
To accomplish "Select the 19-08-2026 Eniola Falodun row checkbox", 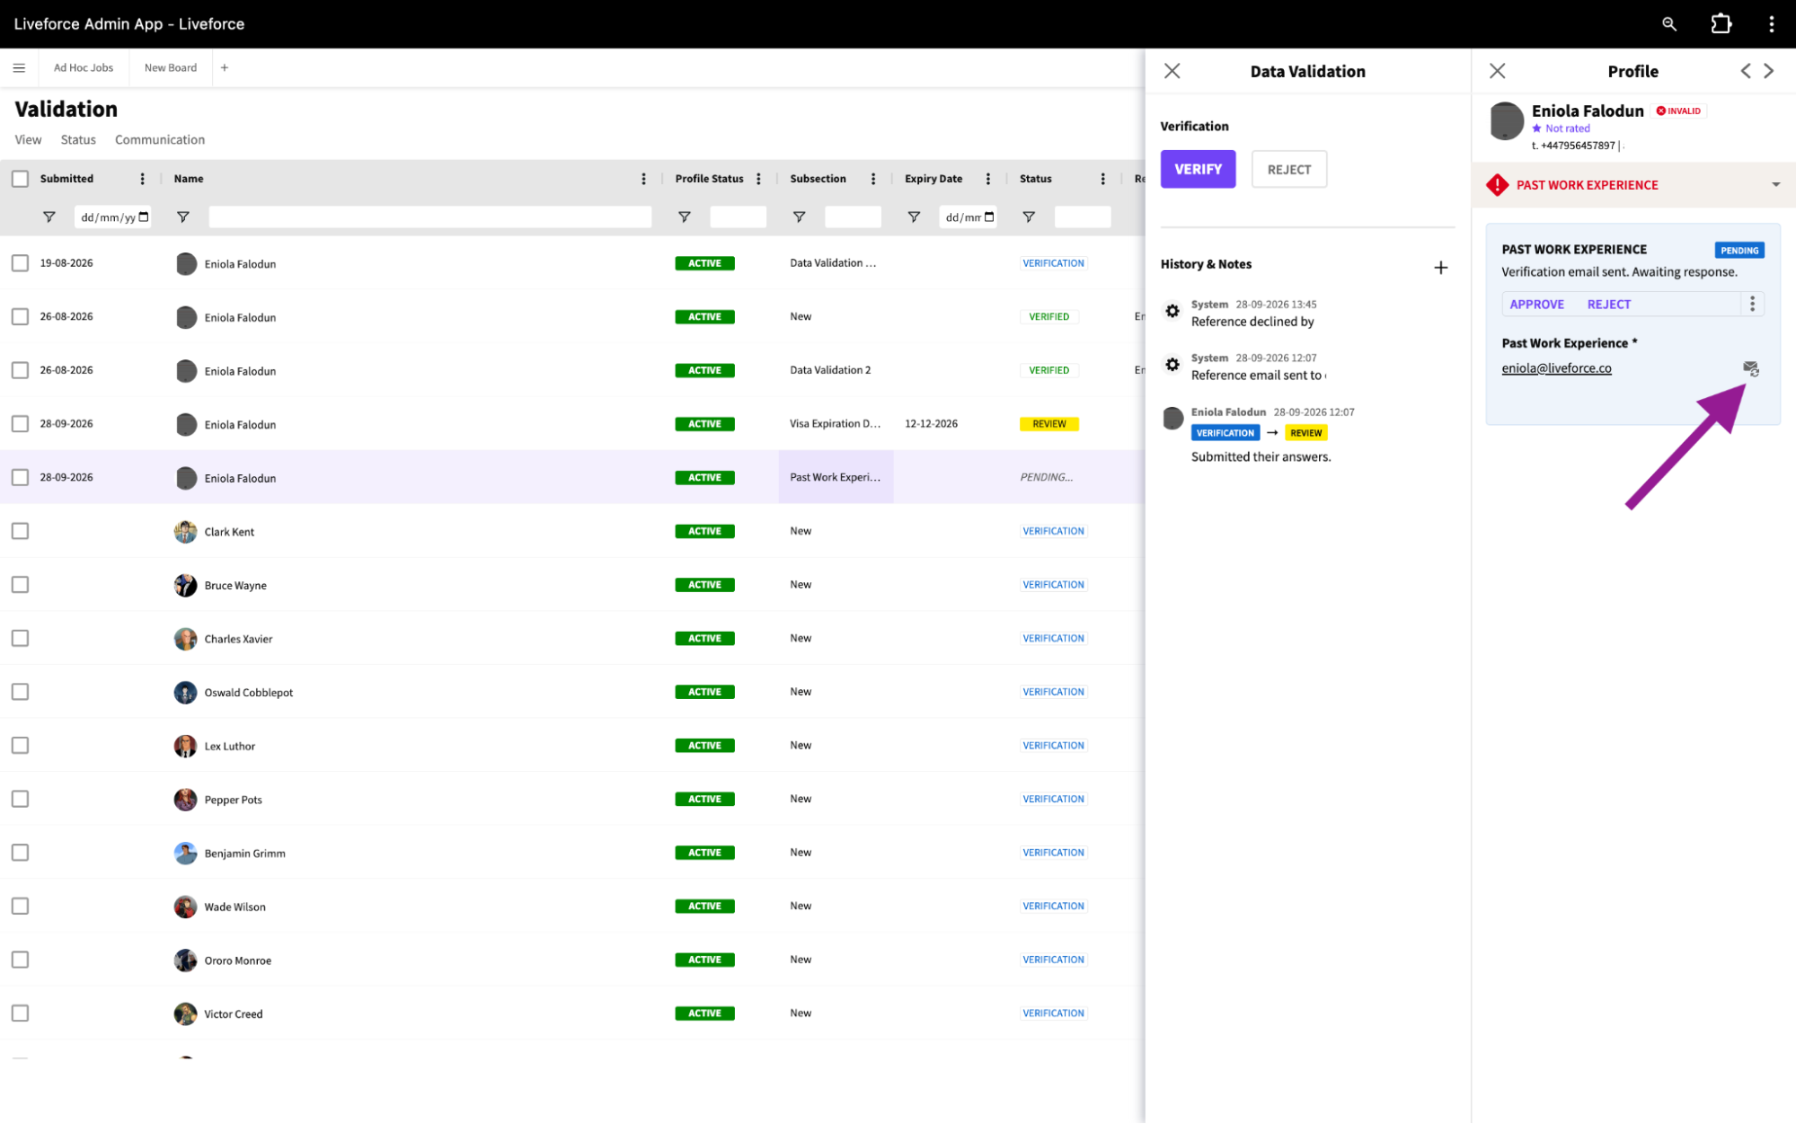I will (x=20, y=263).
